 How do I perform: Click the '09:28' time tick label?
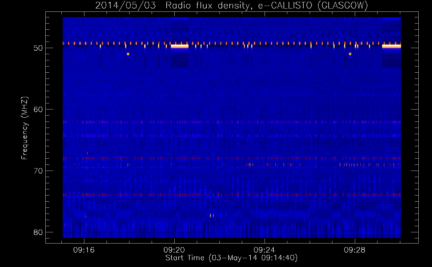click(x=355, y=250)
